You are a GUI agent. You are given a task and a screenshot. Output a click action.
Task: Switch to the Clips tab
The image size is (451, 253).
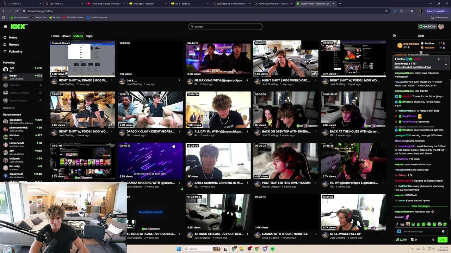tap(89, 36)
